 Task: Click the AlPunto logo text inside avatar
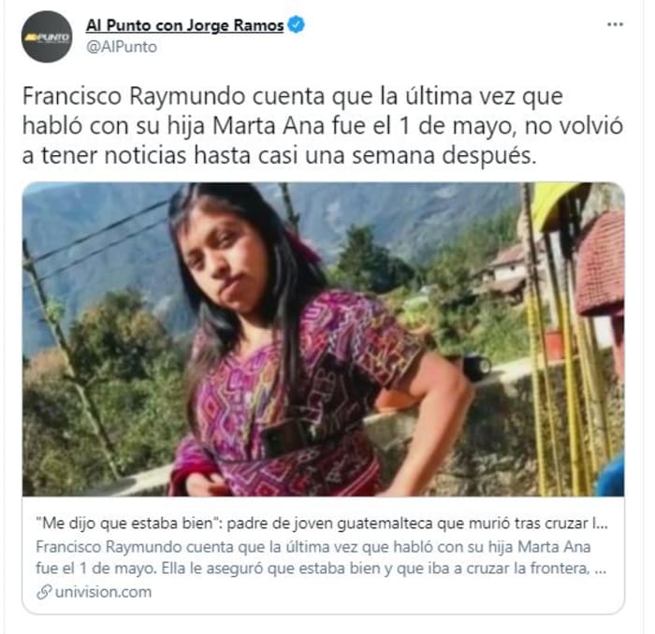pos(47,38)
